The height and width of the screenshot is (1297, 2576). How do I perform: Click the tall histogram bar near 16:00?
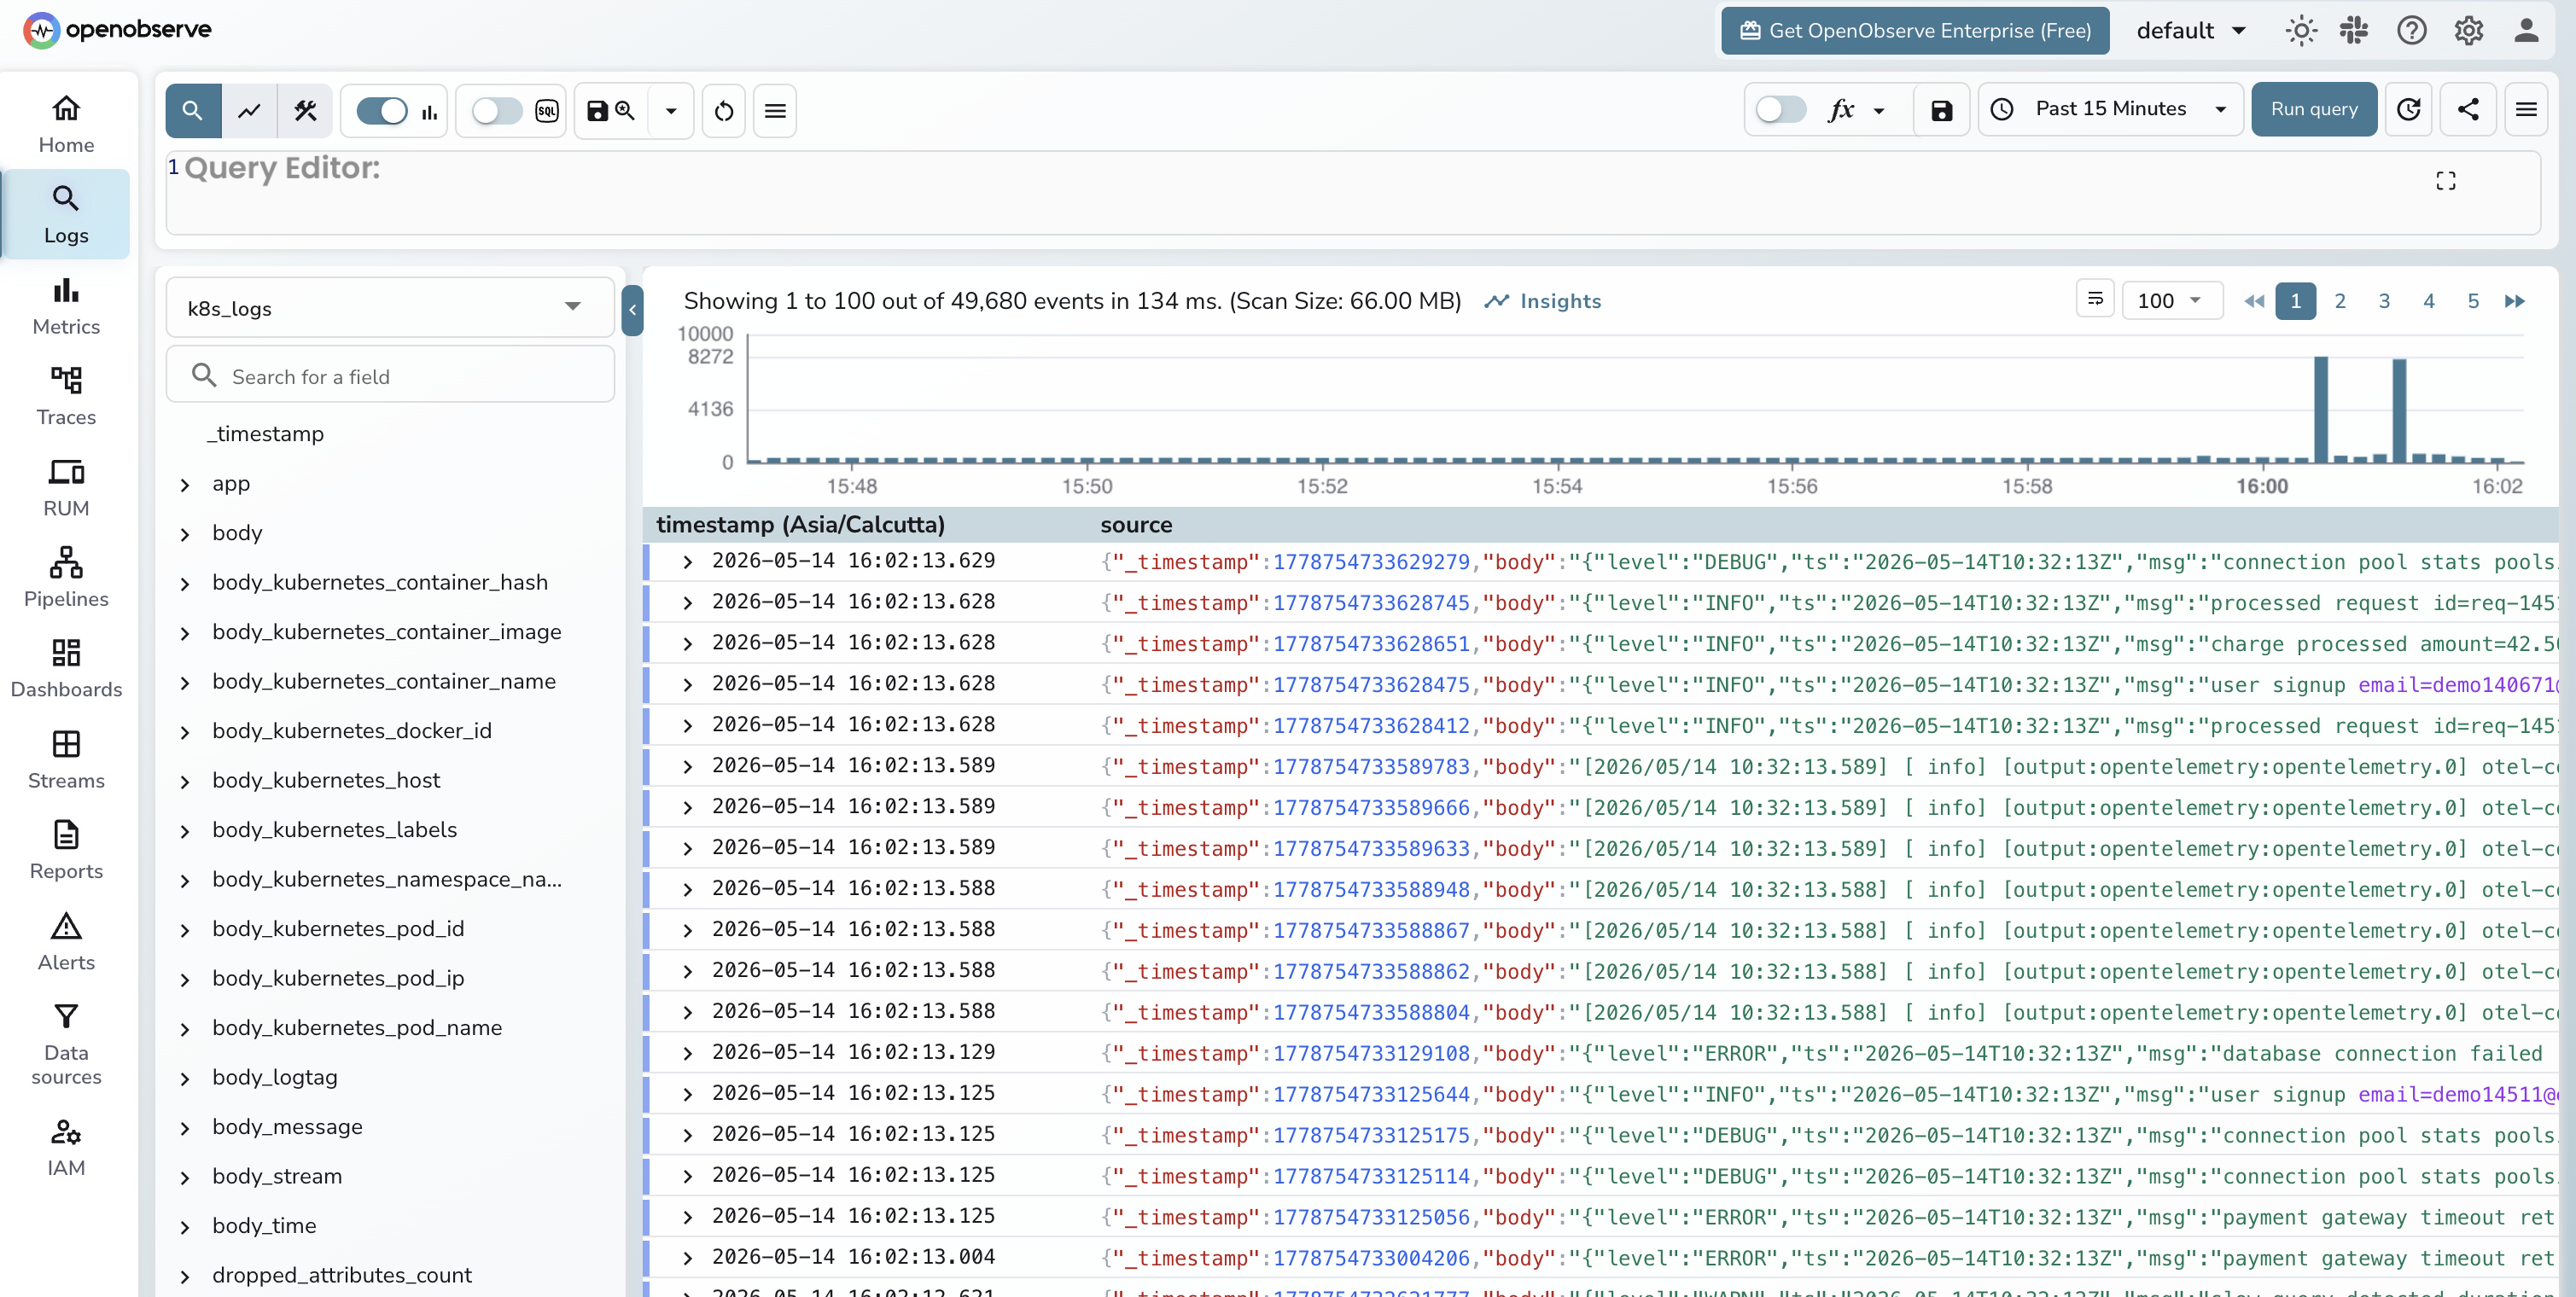pyautogui.click(x=2321, y=409)
